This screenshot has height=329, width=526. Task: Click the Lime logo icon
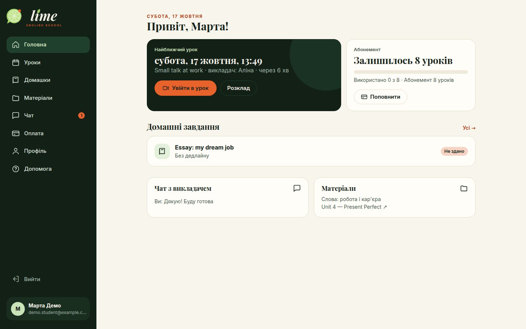pos(14,16)
